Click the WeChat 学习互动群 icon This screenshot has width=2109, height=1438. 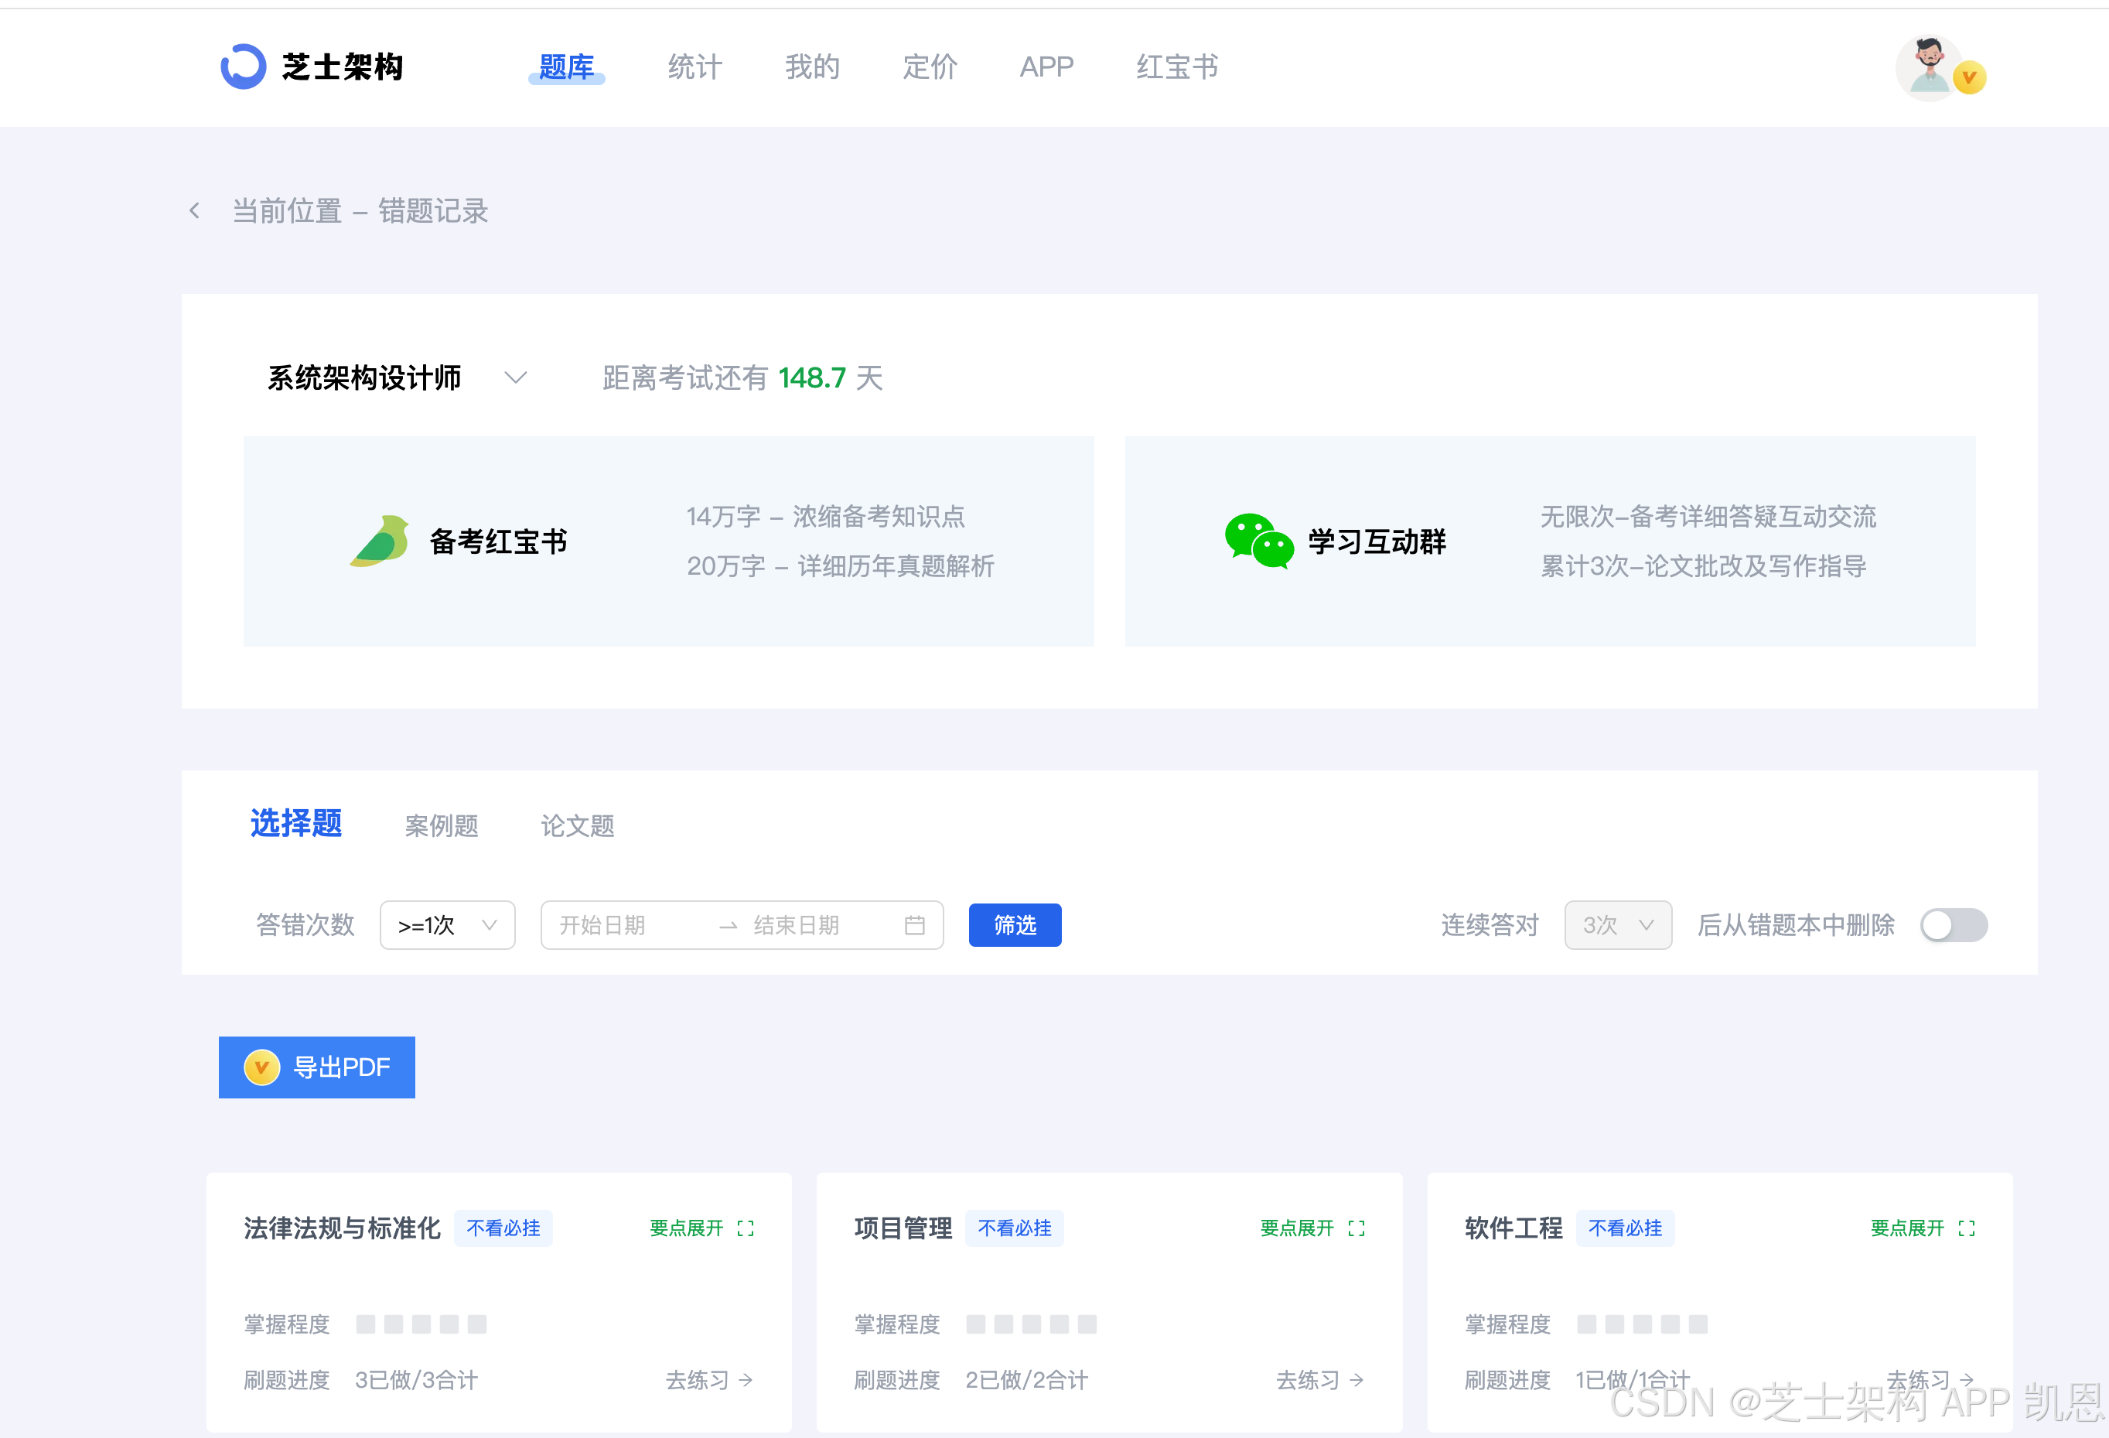point(1259,541)
